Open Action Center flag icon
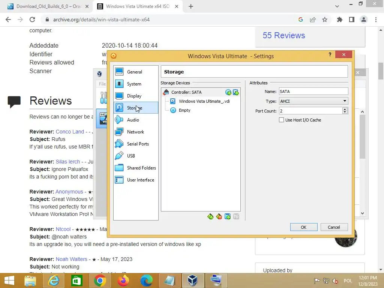This screenshot has width=384, height=288. [317, 280]
